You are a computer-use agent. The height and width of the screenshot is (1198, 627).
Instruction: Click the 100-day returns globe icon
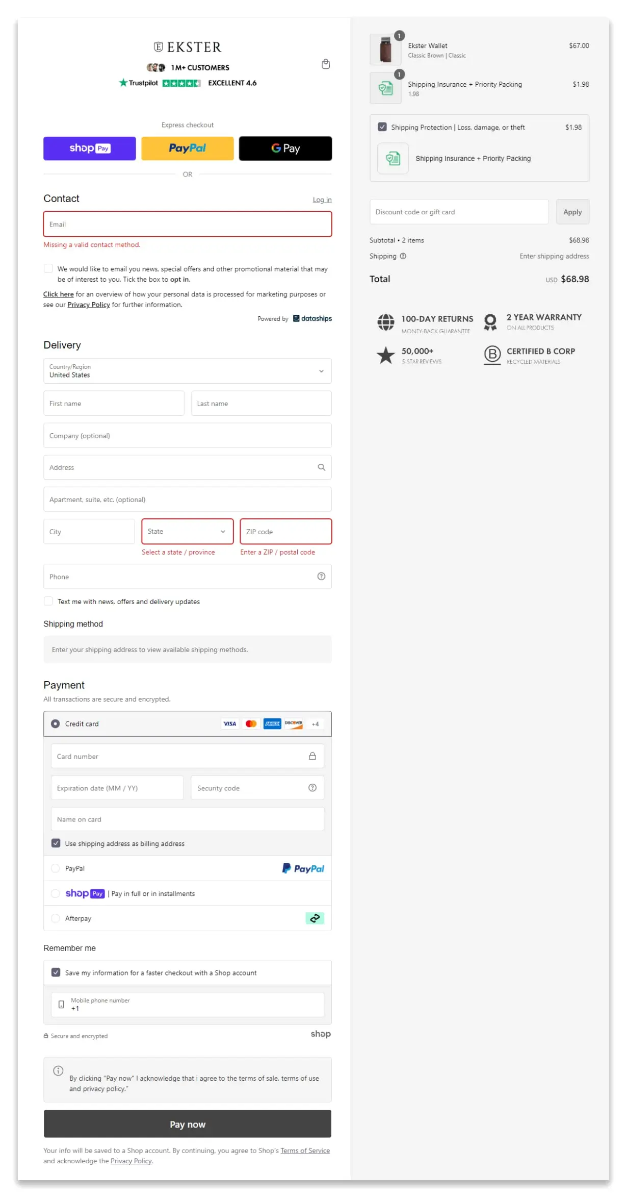[x=386, y=322]
